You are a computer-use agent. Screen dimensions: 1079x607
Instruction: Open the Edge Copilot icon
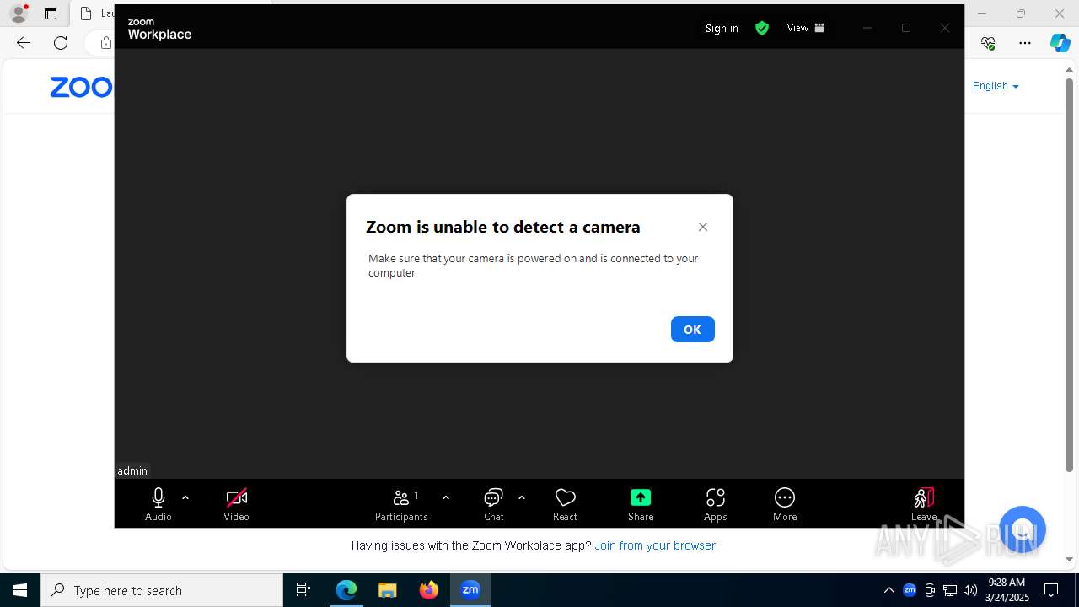pyautogui.click(x=1060, y=43)
